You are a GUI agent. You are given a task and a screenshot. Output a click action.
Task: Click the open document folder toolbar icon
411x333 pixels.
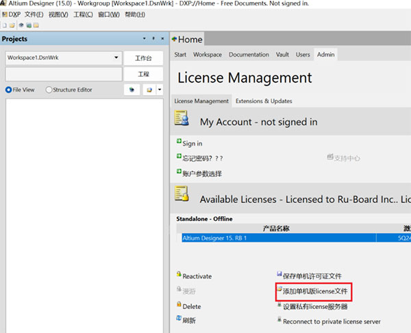point(12,25)
